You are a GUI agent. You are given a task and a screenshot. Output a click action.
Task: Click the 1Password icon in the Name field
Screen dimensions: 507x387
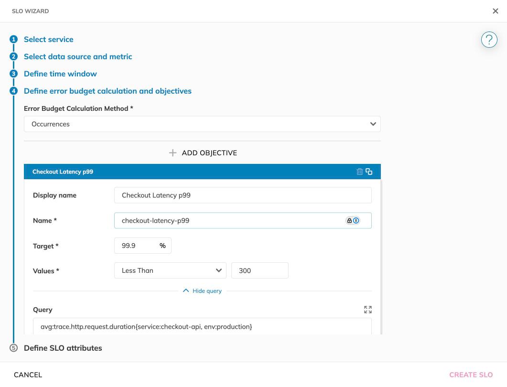coord(356,220)
